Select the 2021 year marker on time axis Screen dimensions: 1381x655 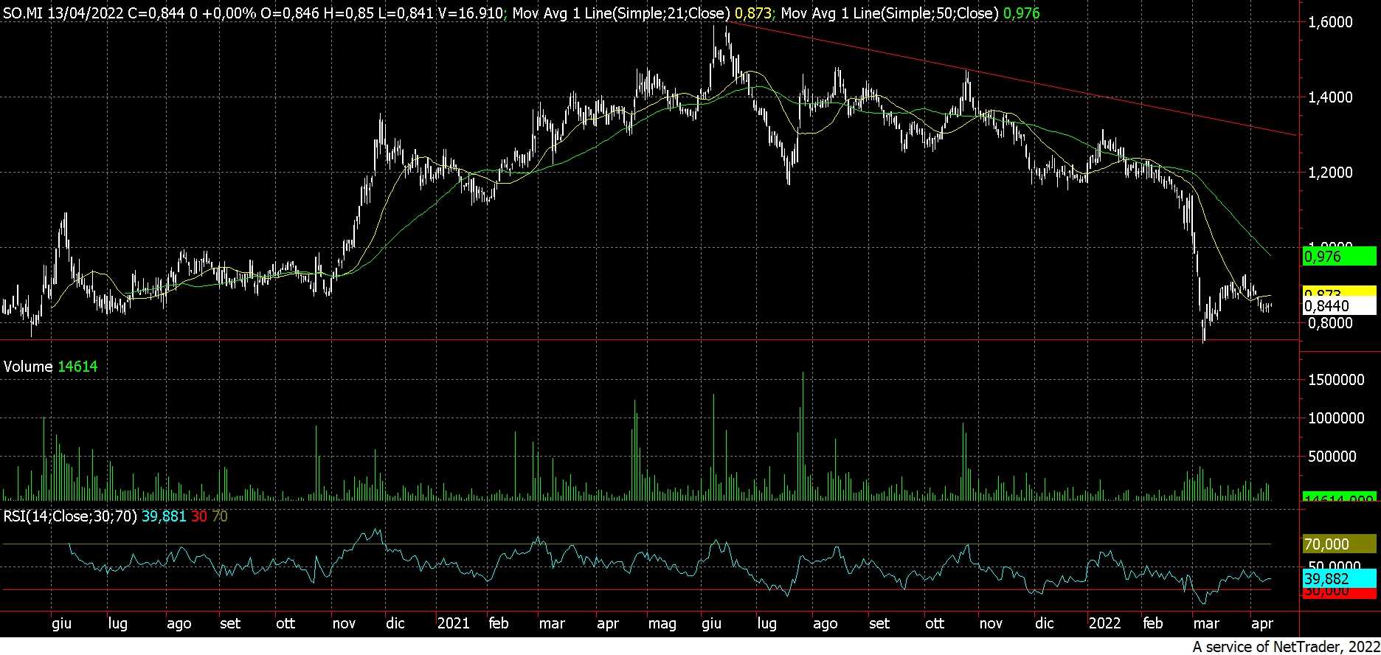[453, 623]
